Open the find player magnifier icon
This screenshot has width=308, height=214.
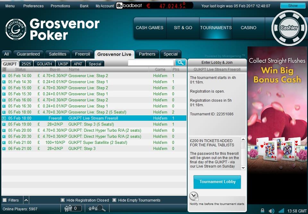coord(97,208)
